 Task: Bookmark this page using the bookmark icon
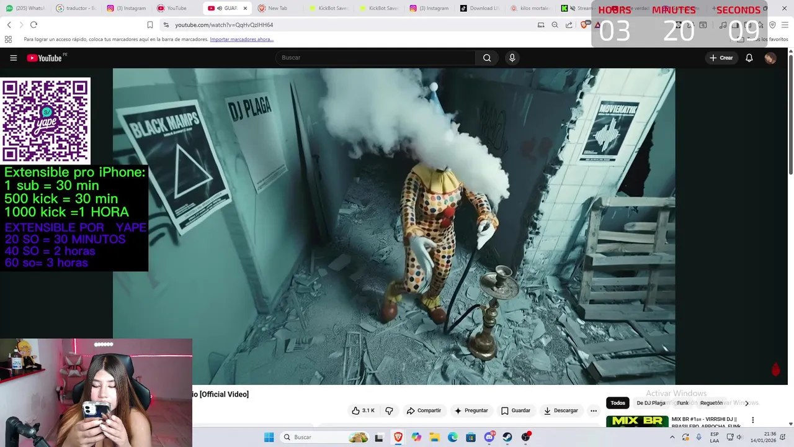click(x=149, y=25)
